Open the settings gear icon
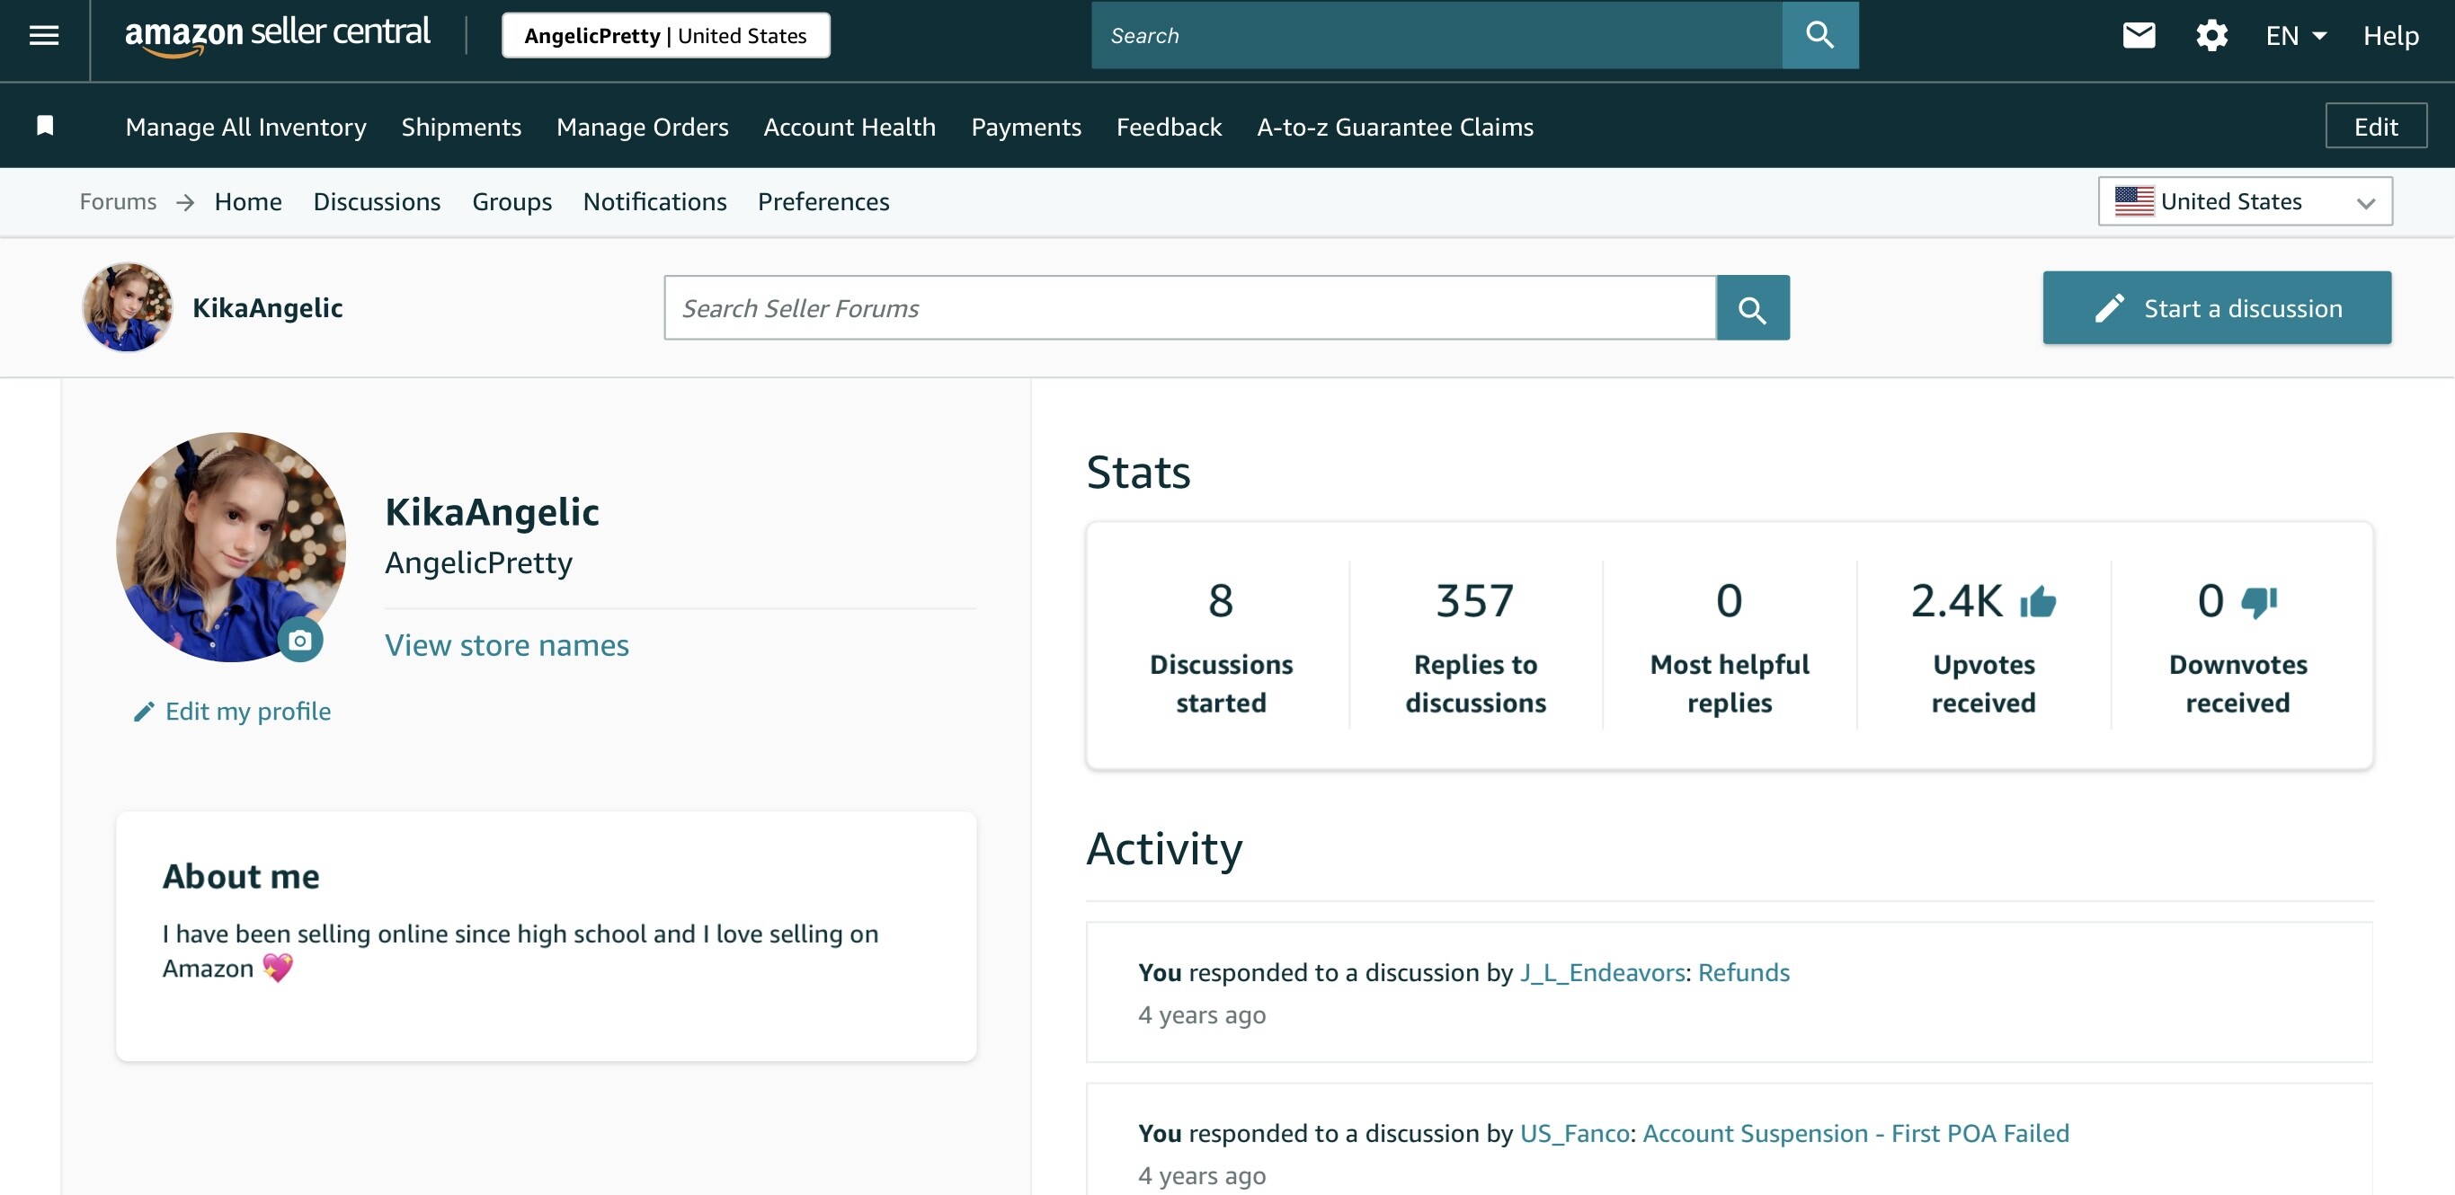The image size is (2455, 1195). 2211,35
